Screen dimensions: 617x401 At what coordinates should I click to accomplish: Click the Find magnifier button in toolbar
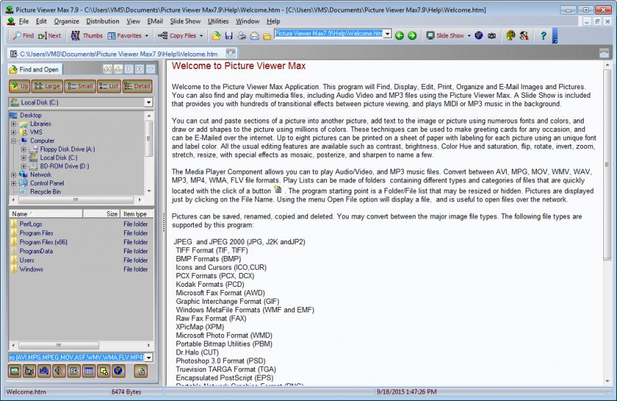tap(23, 35)
